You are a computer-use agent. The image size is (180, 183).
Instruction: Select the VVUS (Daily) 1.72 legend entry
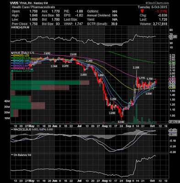(x=22, y=53)
